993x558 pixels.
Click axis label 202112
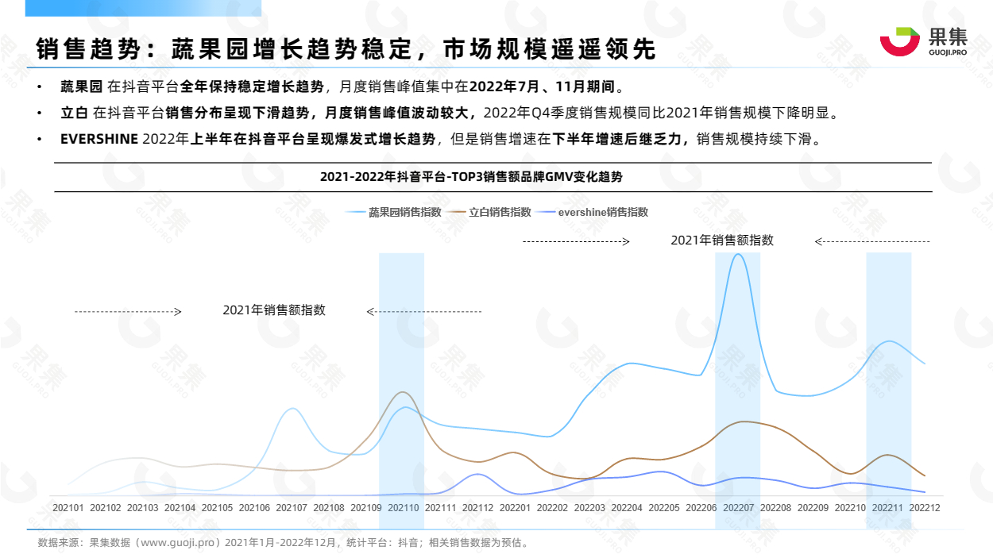(478, 507)
